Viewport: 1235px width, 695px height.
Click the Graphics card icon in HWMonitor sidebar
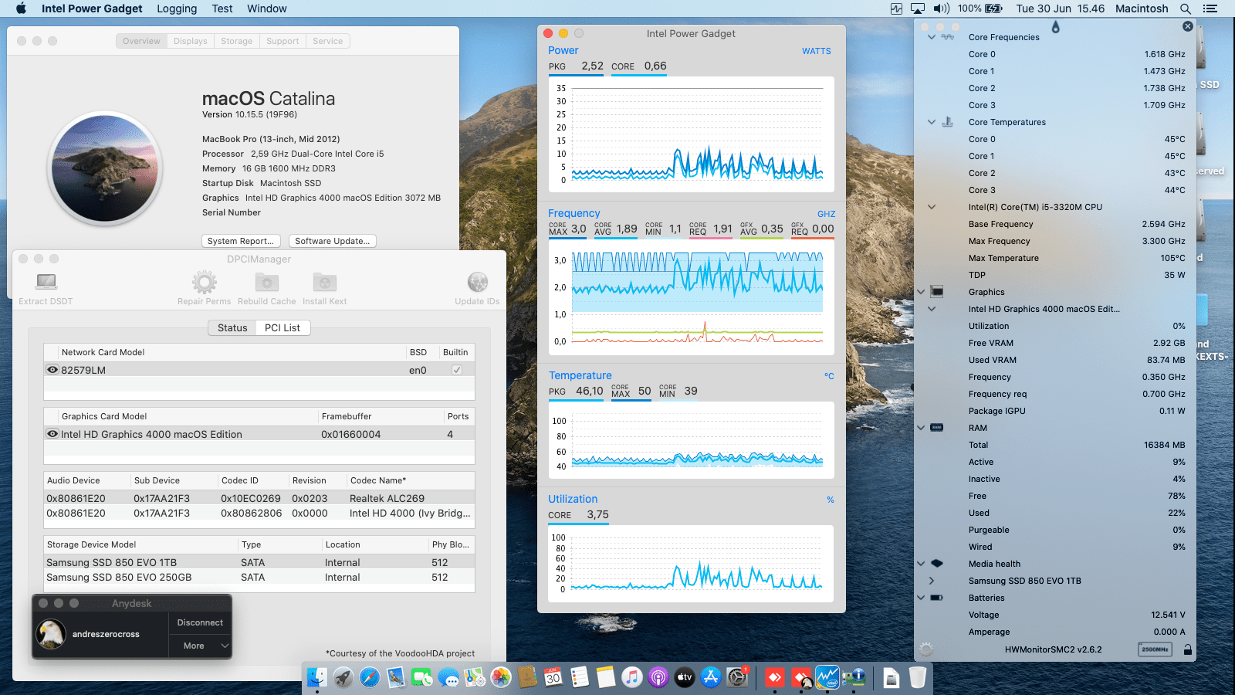[x=936, y=292]
